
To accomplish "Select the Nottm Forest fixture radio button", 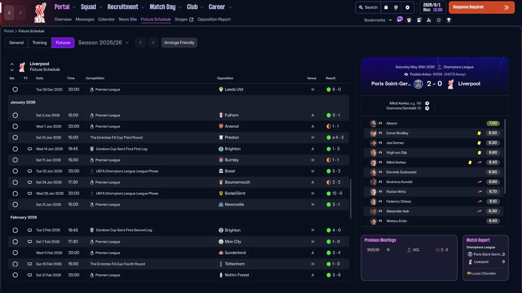I will point(15,275).
